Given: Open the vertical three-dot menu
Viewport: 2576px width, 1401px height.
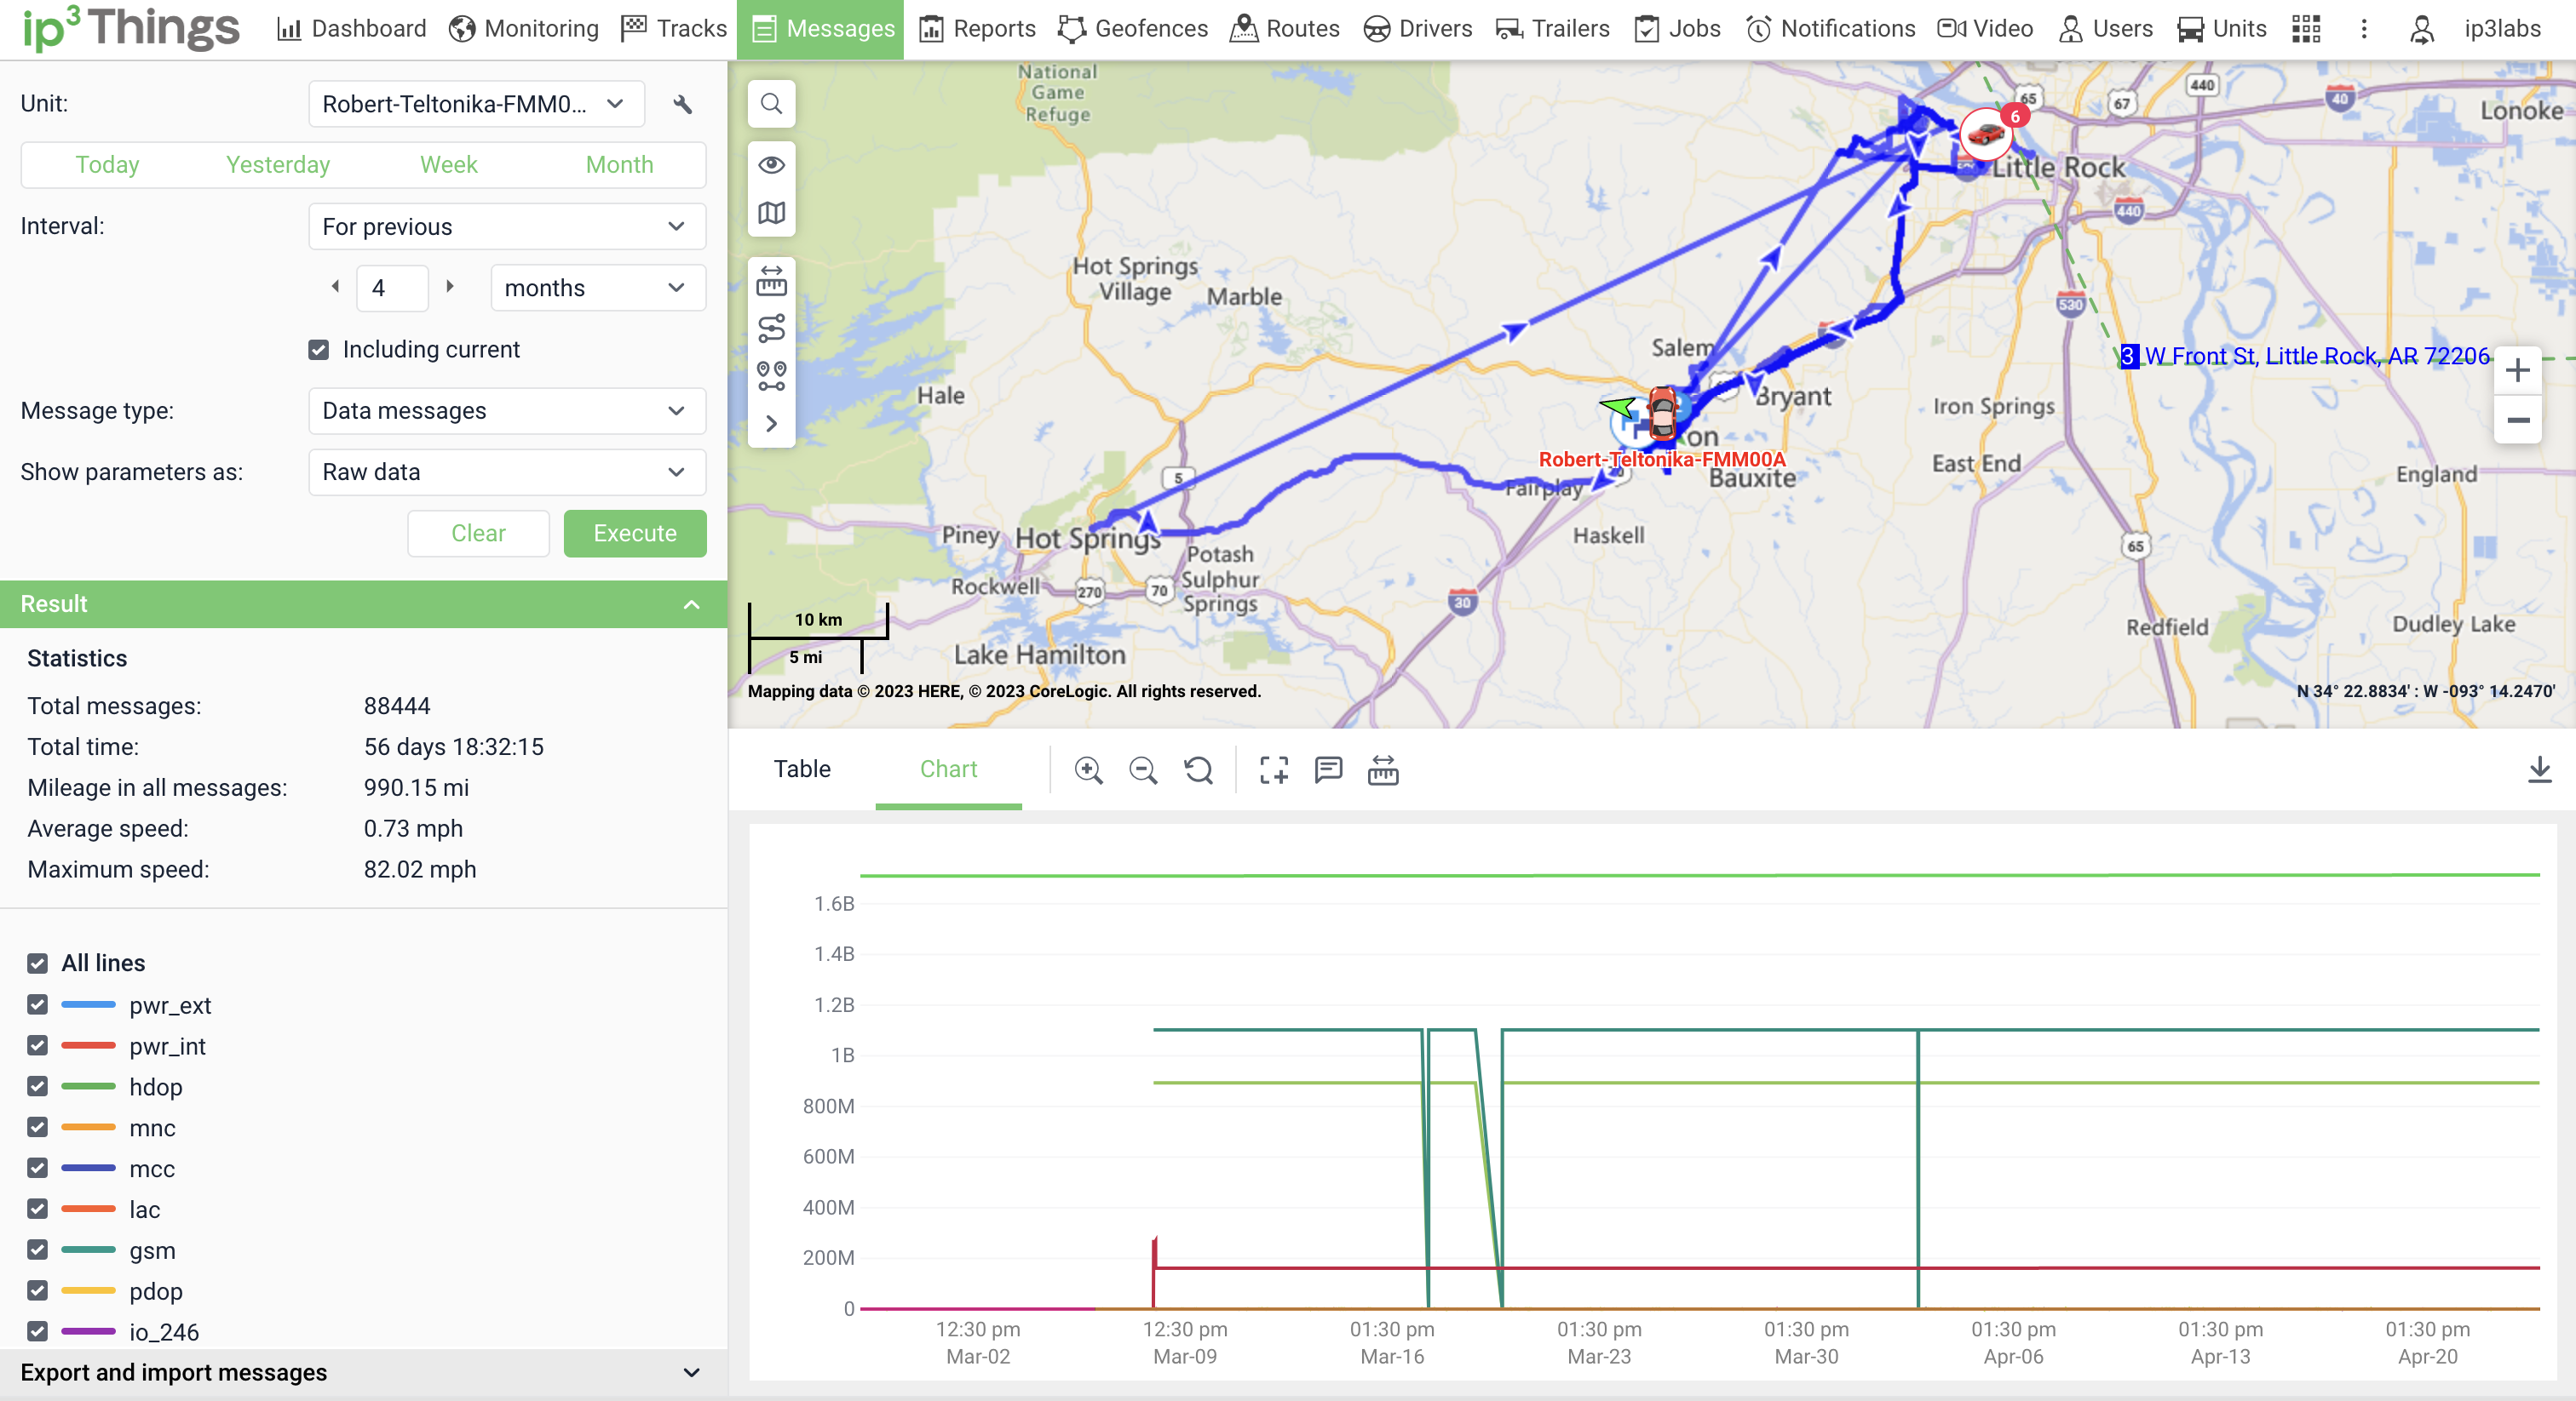Looking at the screenshot, I should [x=2364, y=29].
